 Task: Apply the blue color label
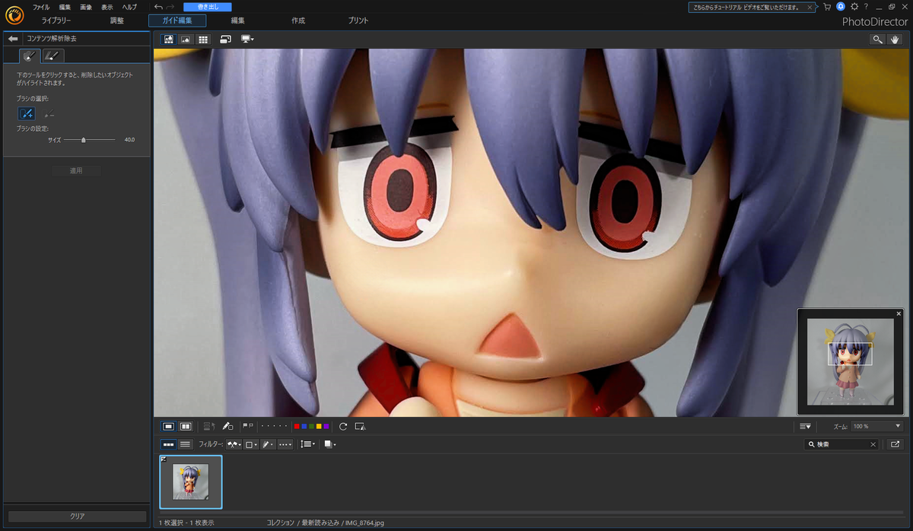pyautogui.click(x=304, y=426)
